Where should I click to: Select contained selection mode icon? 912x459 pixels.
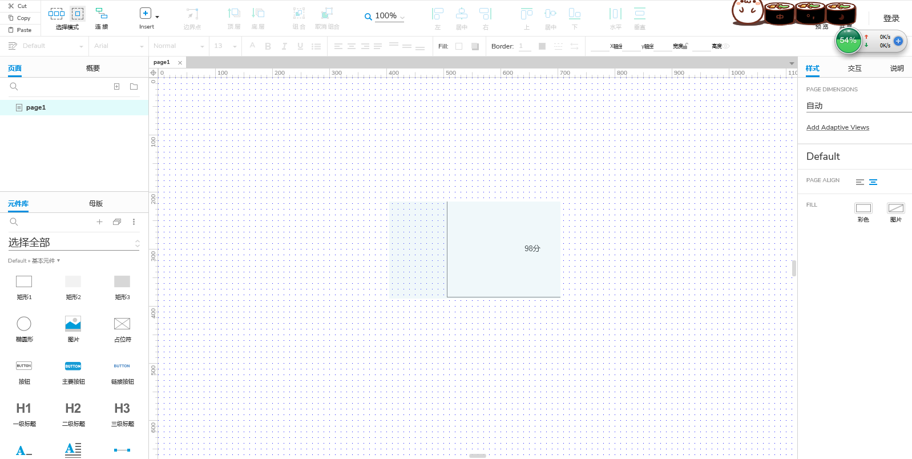click(78, 13)
